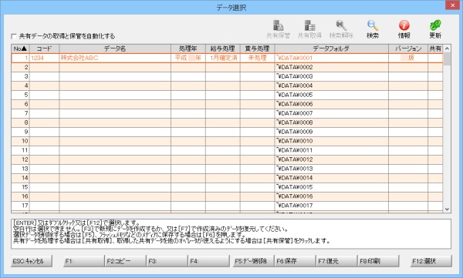Select the row with ¥DATA¥0008
The height and width of the screenshot is (278, 463).
[x=227, y=122]
